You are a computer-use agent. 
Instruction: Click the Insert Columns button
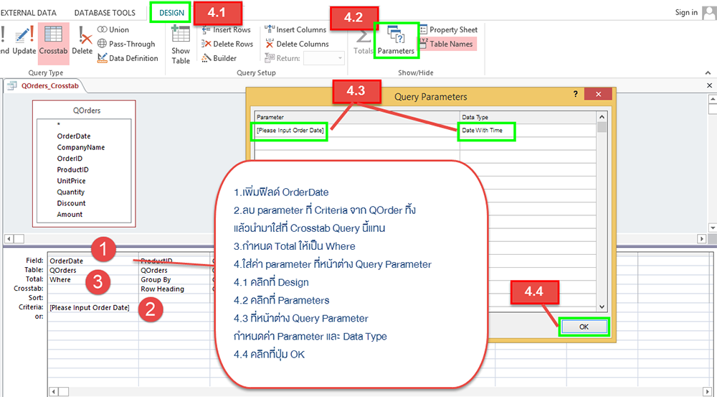295,29
